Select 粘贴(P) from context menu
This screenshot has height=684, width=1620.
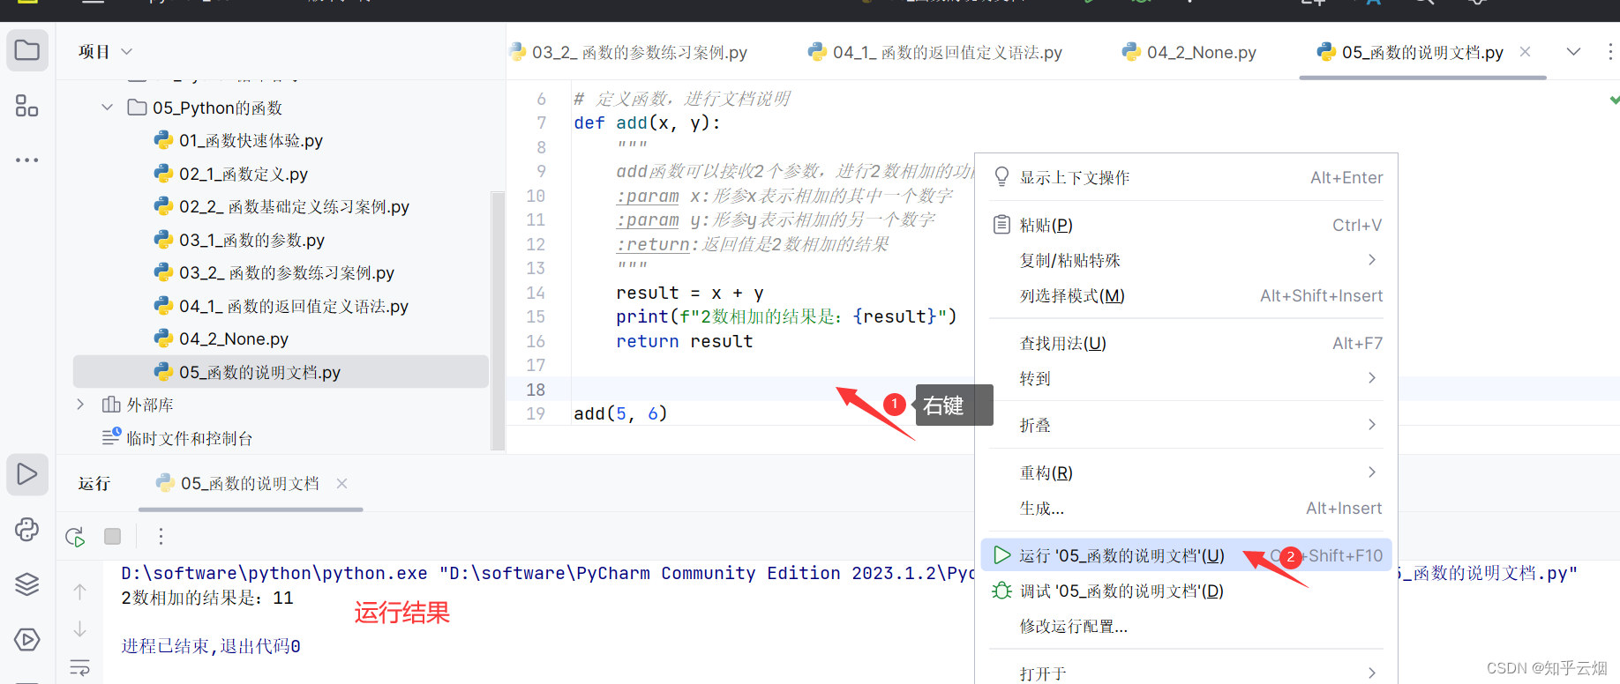coord(1186,225)
